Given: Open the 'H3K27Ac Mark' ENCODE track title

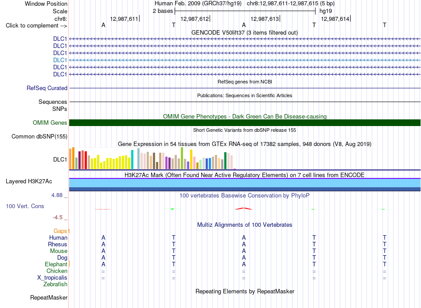Looking at the screenshot, I should tap(245, 175).
